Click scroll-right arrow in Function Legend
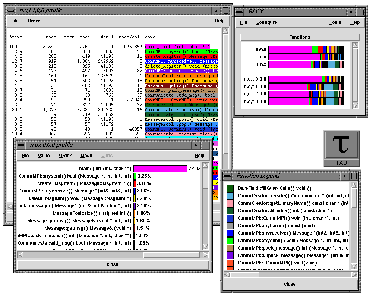 point(354,274)
